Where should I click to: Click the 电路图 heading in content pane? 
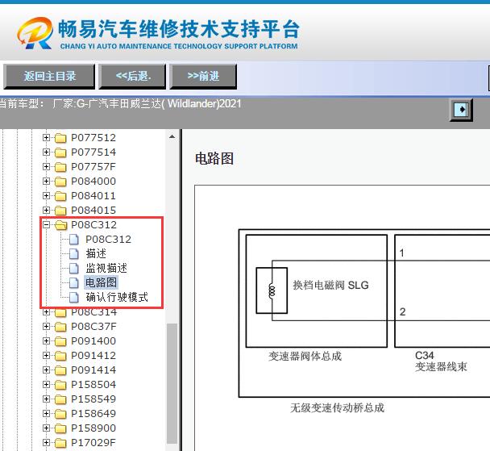(x=214, y=159)
